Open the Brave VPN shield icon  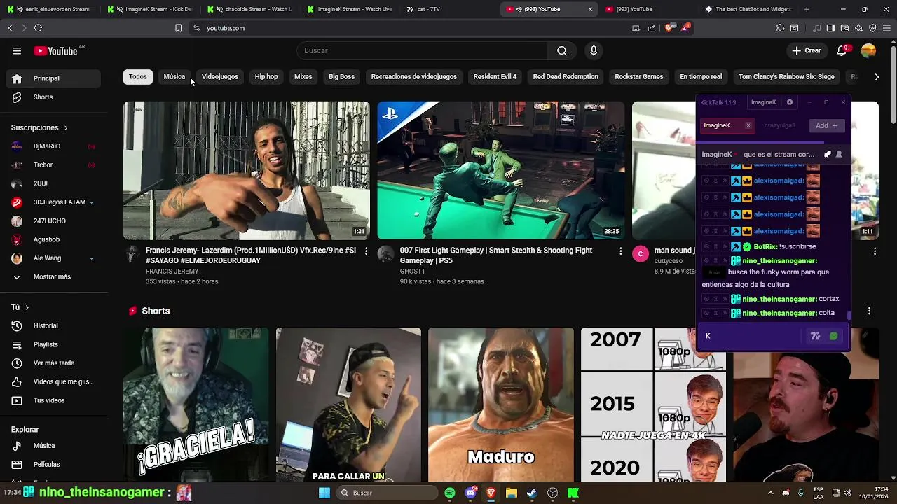(872, 28)
